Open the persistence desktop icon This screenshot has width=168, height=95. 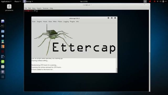coord(9,8)
